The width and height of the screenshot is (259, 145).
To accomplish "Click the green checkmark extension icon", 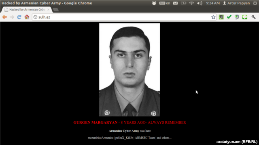I will click(x=229, y=17).
